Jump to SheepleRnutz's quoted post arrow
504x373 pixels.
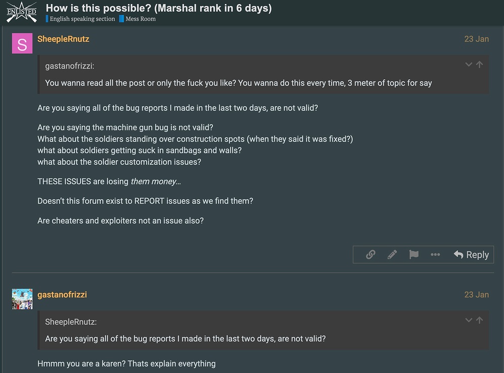(480, 320)
